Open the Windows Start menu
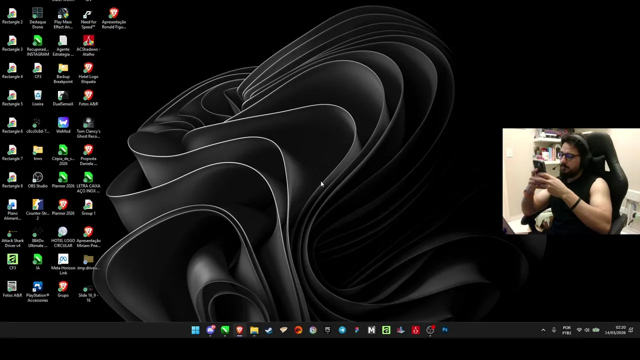The height and width of the screenshot is (360, 640). pyautogui.click(x=195, y=330)
